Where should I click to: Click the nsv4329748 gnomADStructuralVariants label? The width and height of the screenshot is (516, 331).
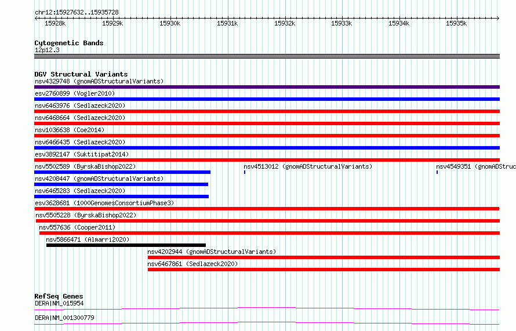(99, 81)
